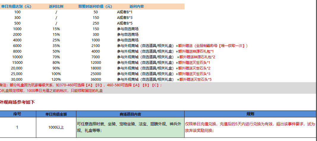Click the 序号 blue header cell
The height and width of the screenshot is (141, 317).
click(x=18, y=114)
